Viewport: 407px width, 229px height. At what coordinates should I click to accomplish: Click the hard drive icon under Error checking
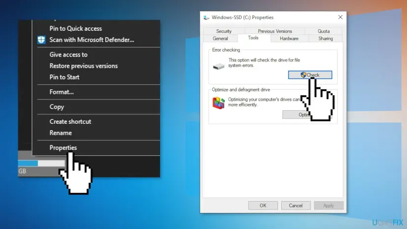(219, 66)
